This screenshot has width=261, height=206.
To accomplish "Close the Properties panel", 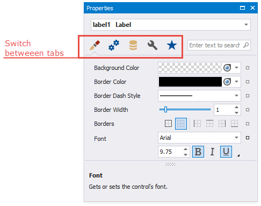I will click(252, 8).
